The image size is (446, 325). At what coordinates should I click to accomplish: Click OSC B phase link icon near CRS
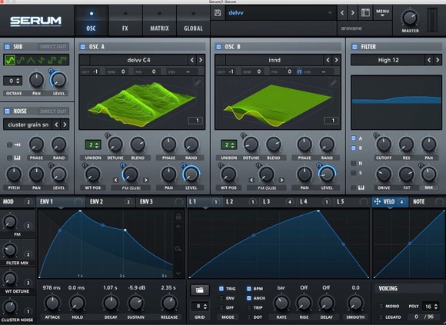(x=299, y=72)
